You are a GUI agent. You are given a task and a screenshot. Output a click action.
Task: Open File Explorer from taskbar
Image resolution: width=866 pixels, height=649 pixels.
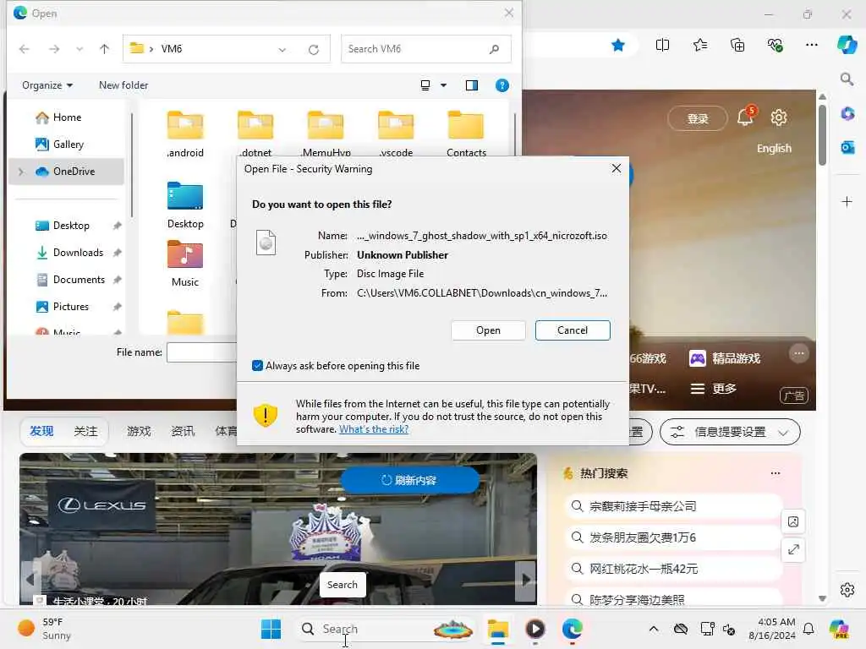[x=497, y=629]
